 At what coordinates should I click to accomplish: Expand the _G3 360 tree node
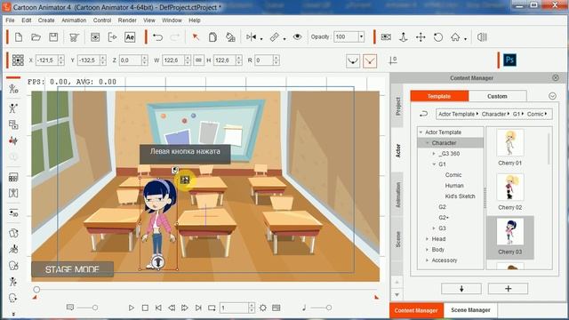click(434, 154)
